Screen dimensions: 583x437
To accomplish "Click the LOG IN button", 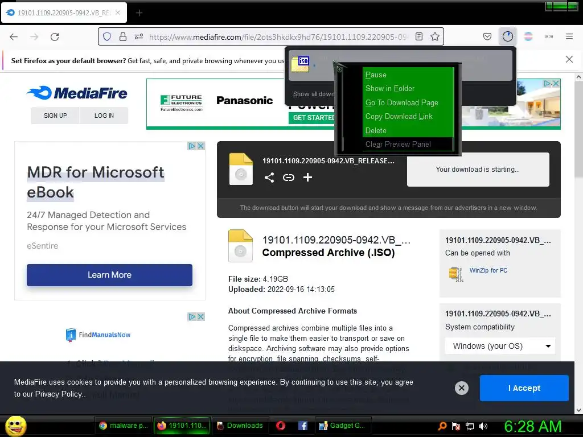I will (104, 116).
